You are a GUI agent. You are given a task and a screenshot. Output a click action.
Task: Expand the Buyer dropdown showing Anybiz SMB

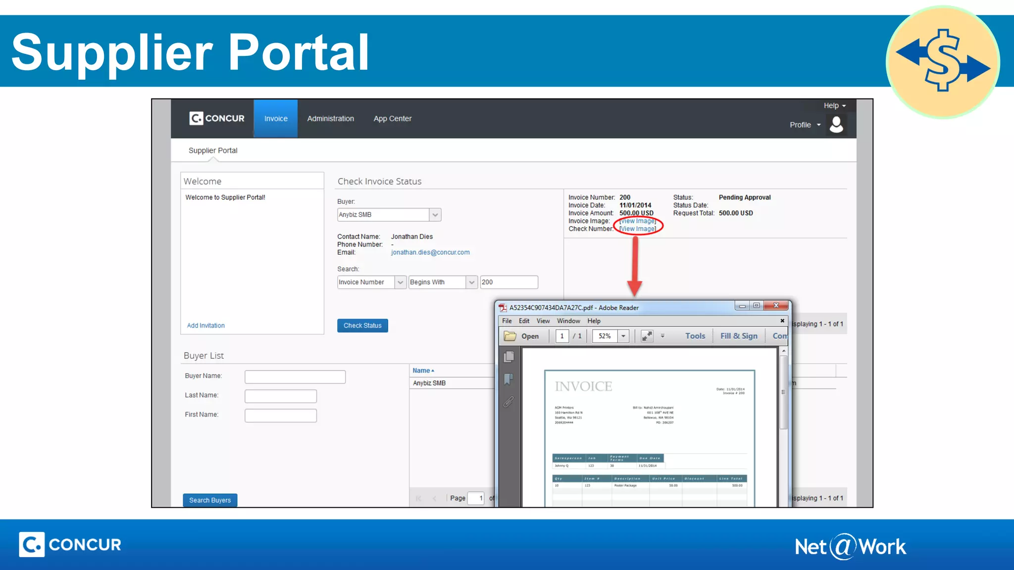coord(435,215)
